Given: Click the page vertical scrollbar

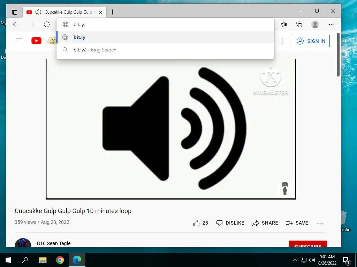Looking at the screenshot, I should (x=338, y=55).
